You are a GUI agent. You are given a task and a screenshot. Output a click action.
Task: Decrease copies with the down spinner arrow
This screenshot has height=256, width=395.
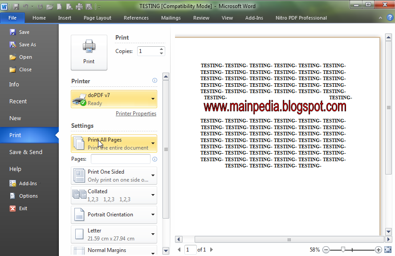(x=162, y=53)
